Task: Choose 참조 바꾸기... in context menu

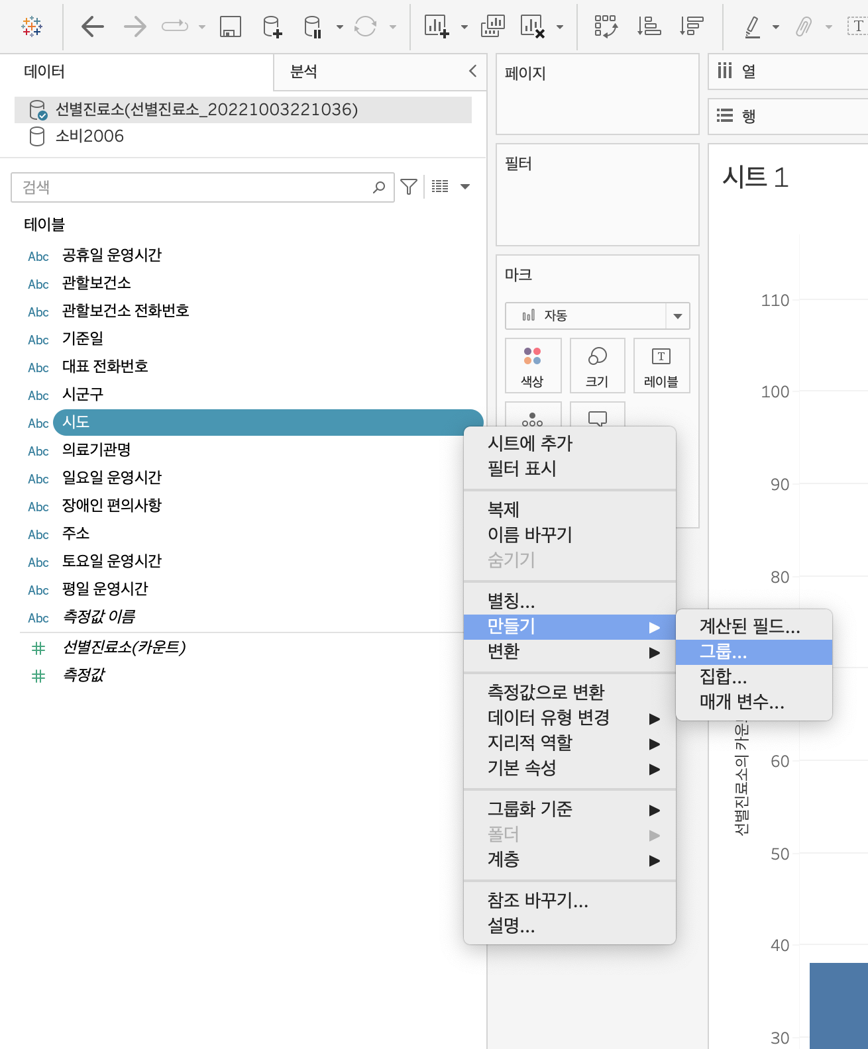Action: tap(570, 901)
